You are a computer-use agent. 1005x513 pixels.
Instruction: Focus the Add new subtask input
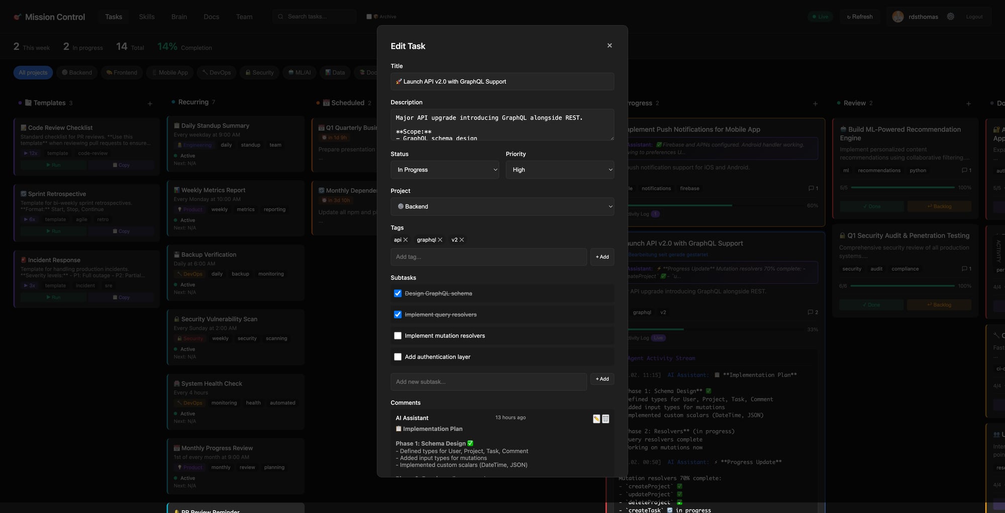point(488,382)
